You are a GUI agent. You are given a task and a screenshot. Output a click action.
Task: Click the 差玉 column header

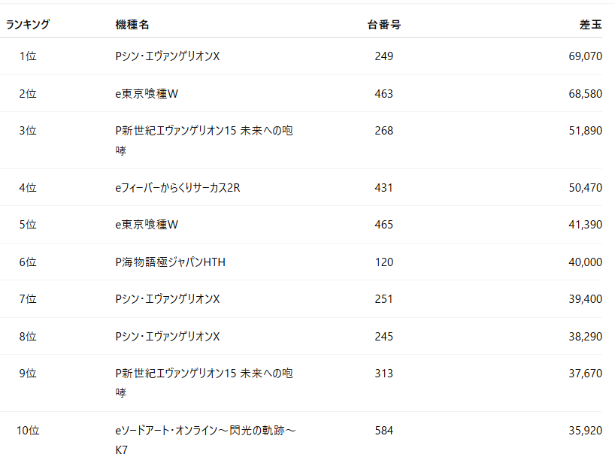[x=591, y=24]
